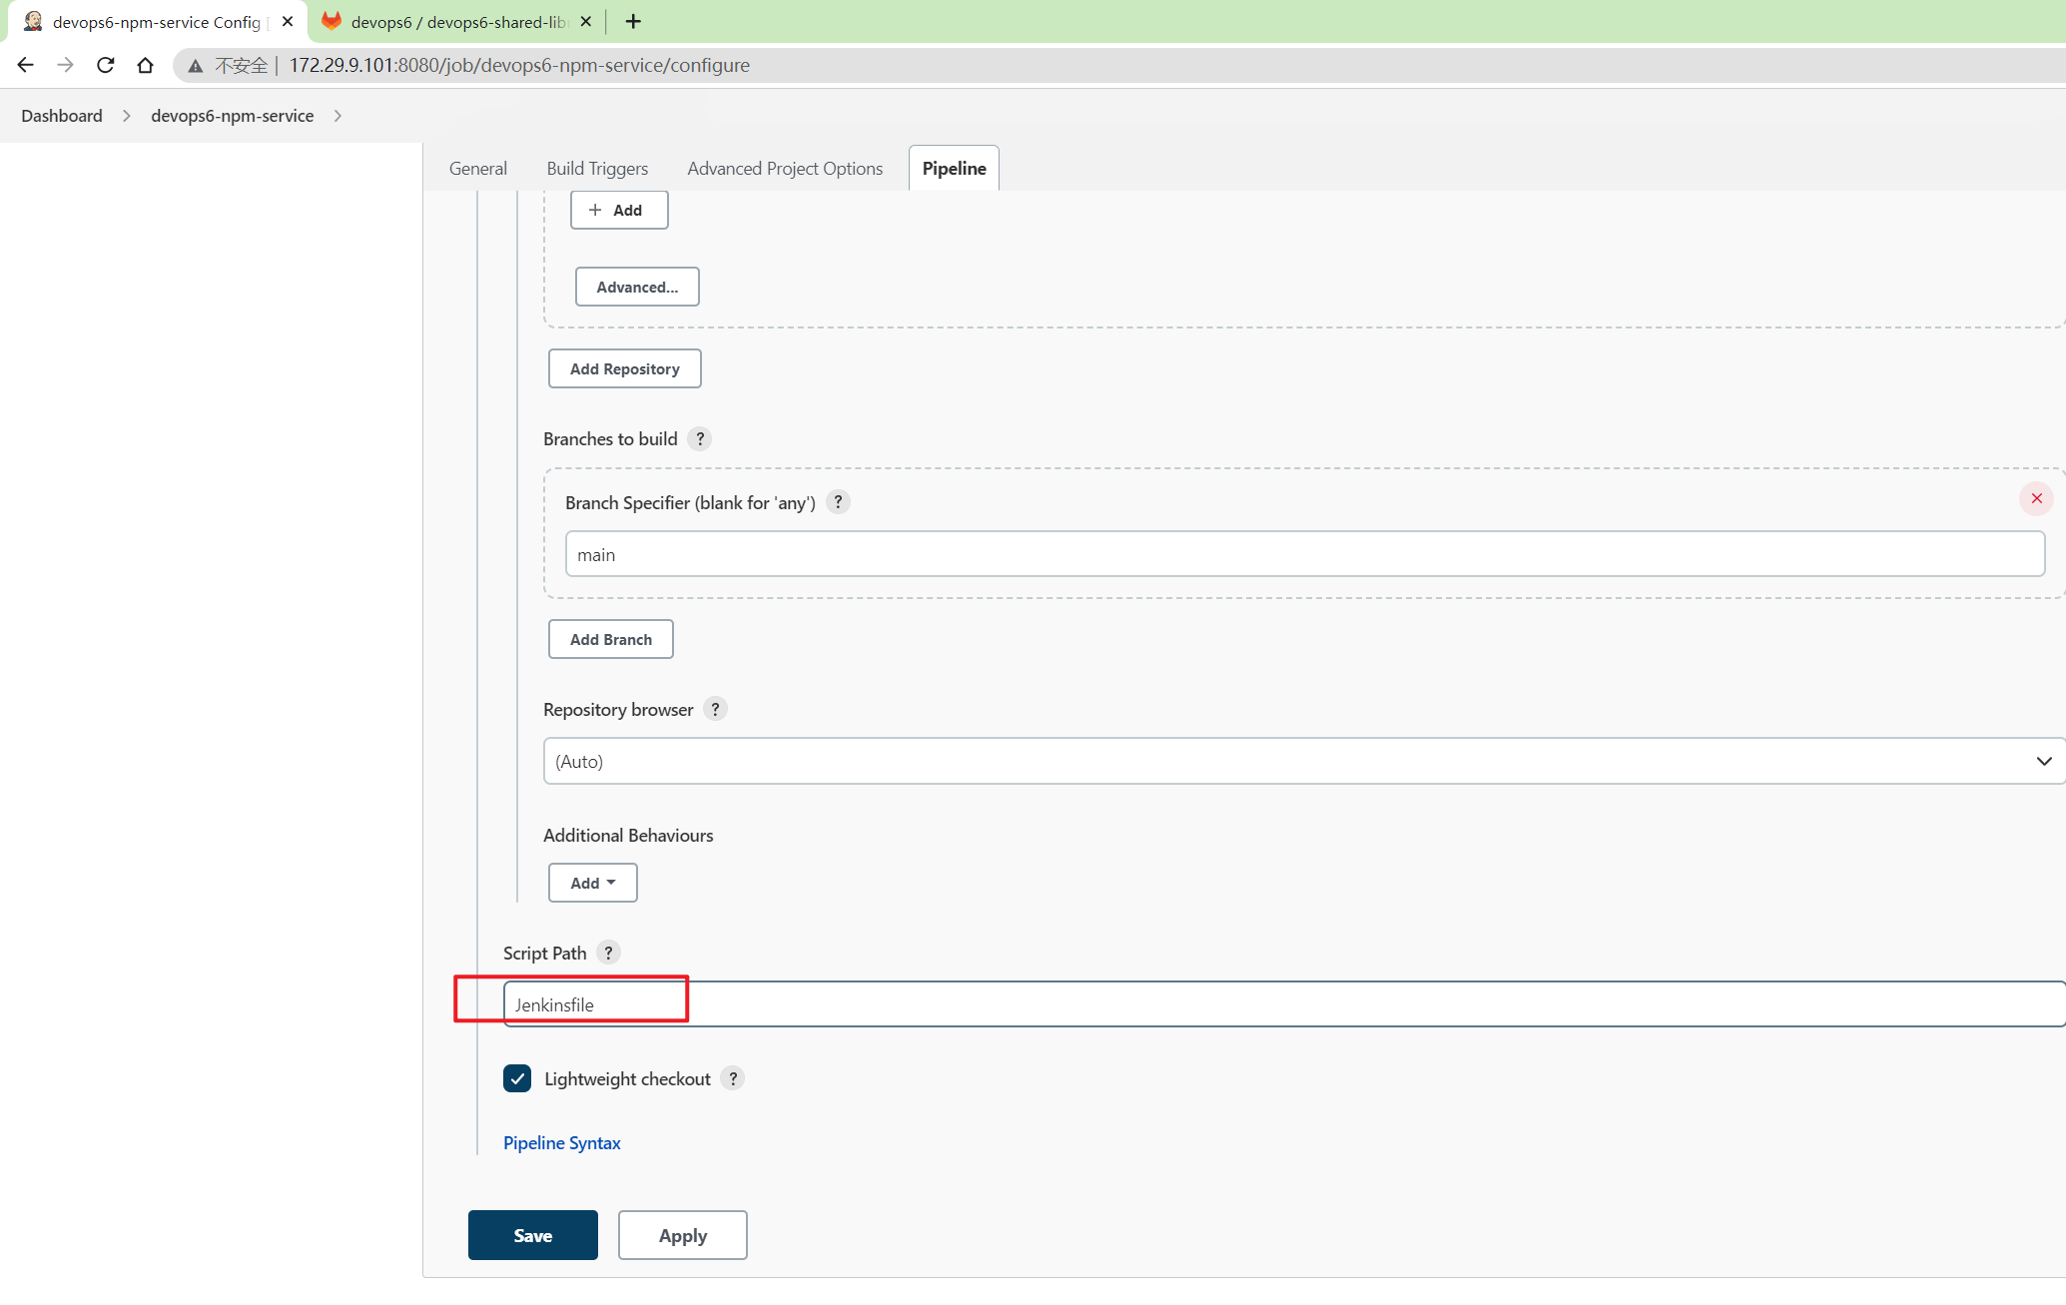2066x1305 pixels.
Task: Click the Pipeline Syntax link
Action: tap(562, 1142)
